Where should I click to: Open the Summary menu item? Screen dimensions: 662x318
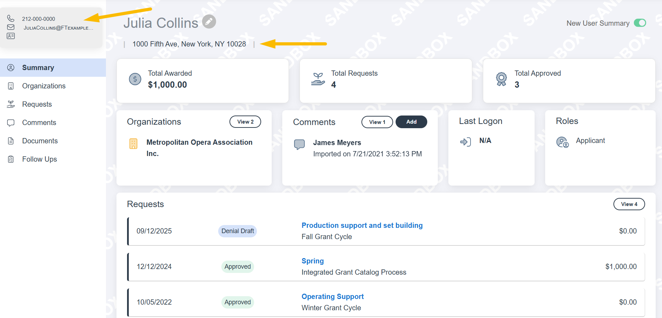pyautogui.click(x=53, y=68)
